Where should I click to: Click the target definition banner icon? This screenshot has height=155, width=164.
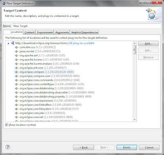(x=151, y=14)
